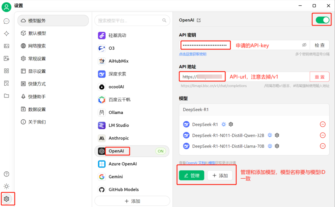Image resolution: width=335 pixels, height=207 pixels.
Task: Select 模型服务 settings section
Action: [53, 20]
